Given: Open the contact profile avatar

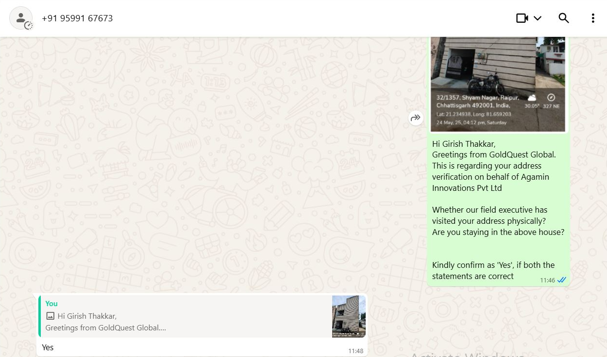Looking at the screenshot, I should tap(21, 18).
